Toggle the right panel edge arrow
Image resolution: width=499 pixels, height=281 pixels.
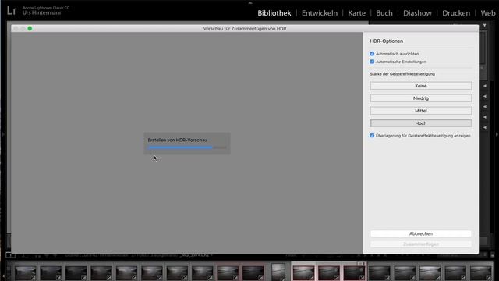pyautogui.click(x=497, y=134)
